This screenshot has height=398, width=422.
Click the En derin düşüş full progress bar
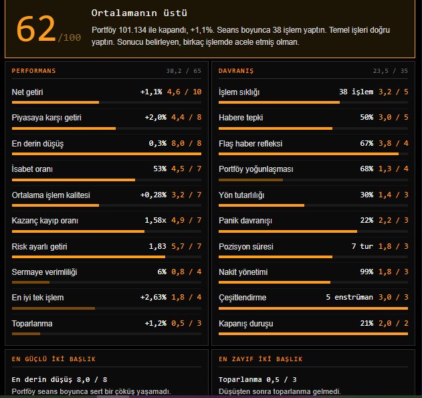[x=106, y=154]
